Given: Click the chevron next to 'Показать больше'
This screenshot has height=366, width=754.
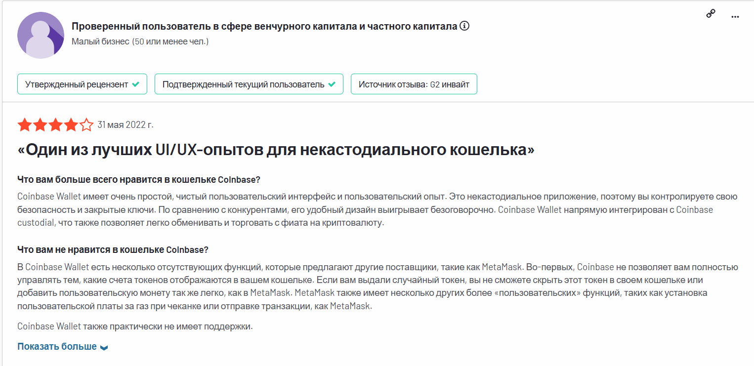Looking at the screenshot, I should 104,348.
